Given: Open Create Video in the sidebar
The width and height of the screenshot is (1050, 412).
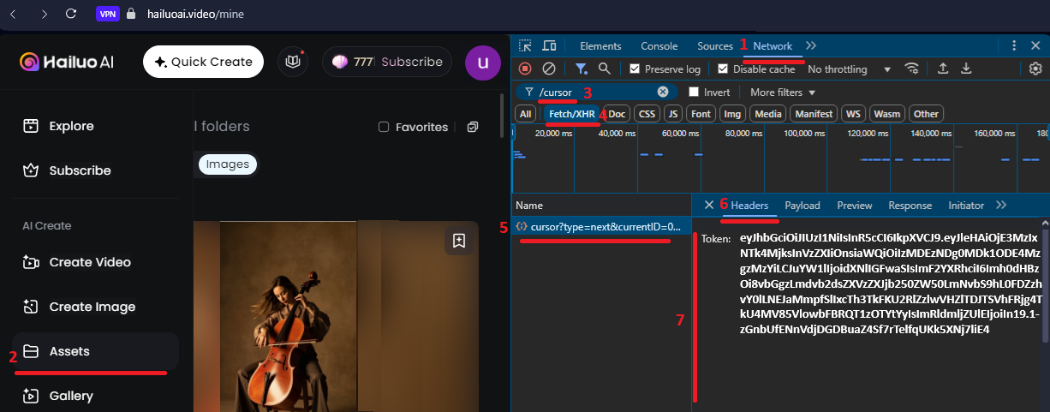Looking at the screenshot, I should [90, 262].
